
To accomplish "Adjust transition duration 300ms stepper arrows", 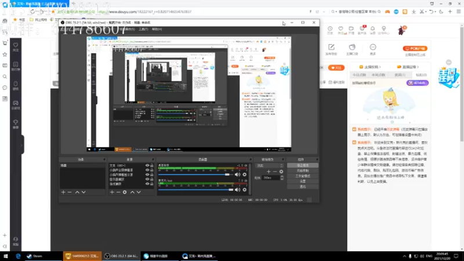I will point(282,178).
